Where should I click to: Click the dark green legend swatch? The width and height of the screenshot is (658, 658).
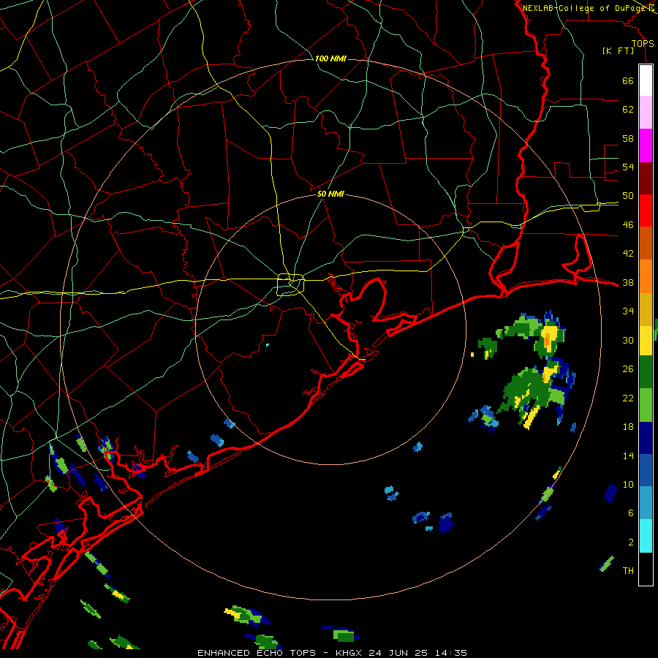click(646, 372)
